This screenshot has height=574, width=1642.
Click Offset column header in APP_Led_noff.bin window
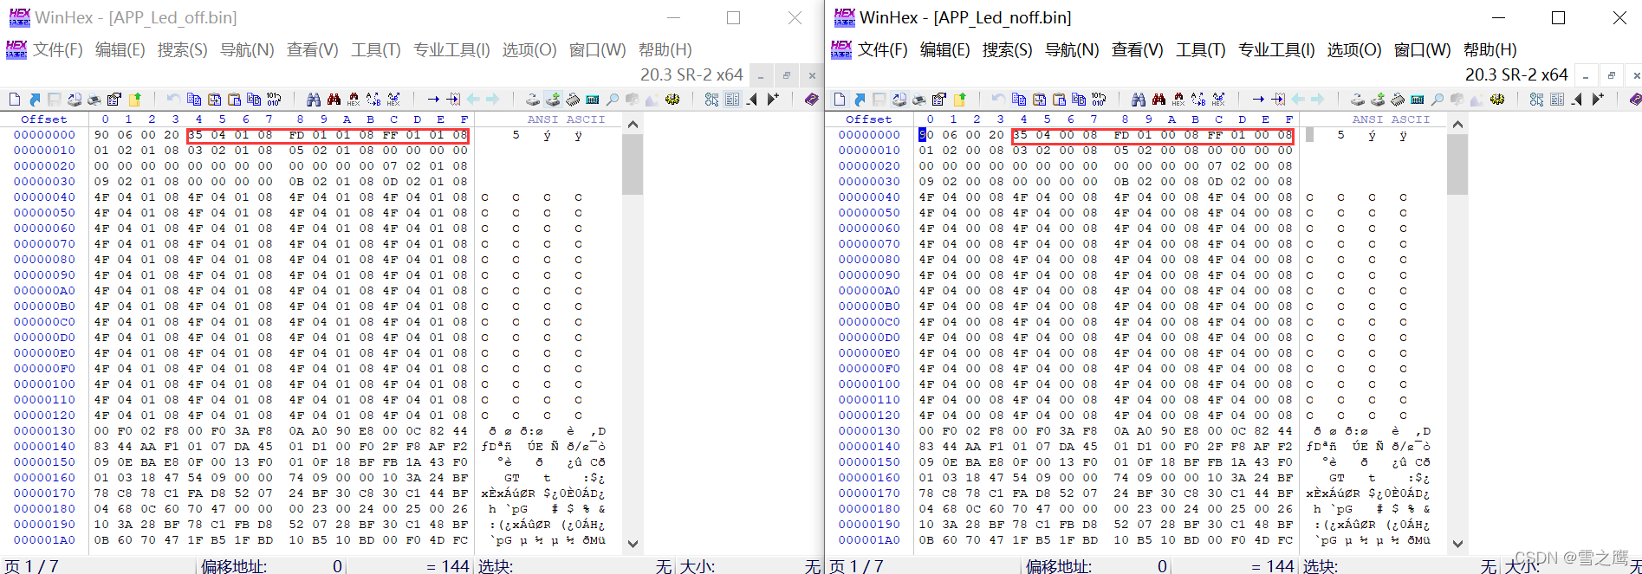(869, 119)
